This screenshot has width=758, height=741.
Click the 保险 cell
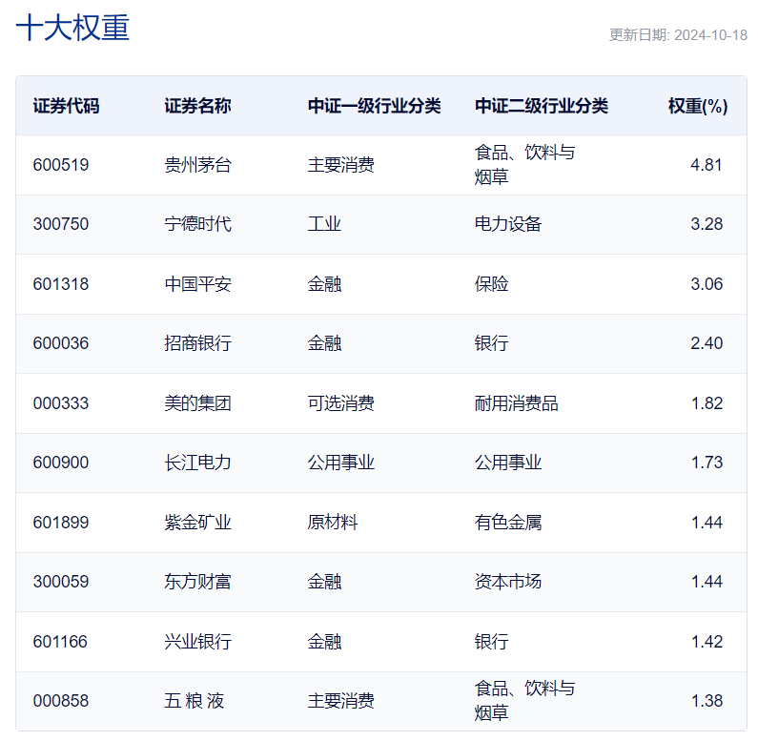[x=492, y=284]
